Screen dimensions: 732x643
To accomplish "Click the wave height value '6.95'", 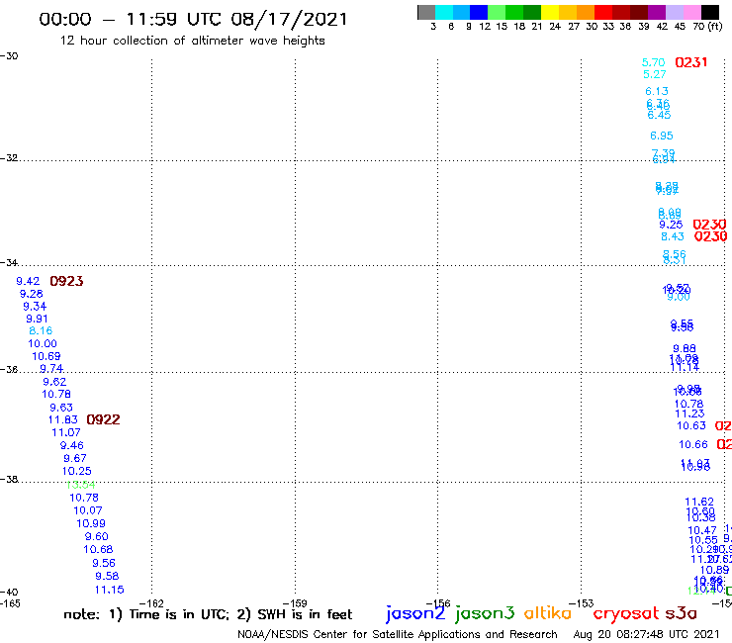I will coord(662,136).
